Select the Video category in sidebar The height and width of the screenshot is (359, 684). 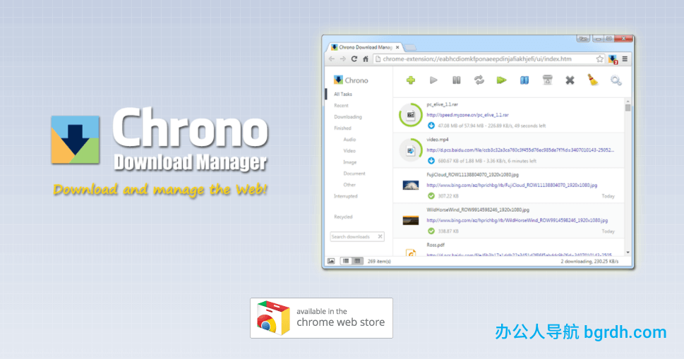(x=349, y=151)
